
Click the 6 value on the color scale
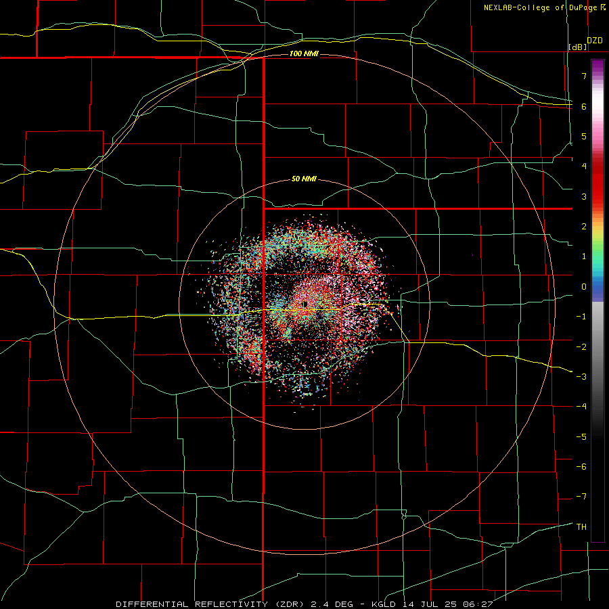click(584, 106)
